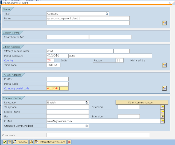The image size is (175, 145).
Task: Close the Edit address dialog
Action: tap(170, 3)
